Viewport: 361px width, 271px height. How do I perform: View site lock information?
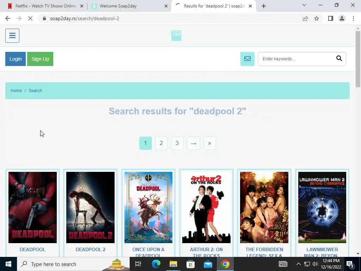pyautogui.click(x=44, y=18)
